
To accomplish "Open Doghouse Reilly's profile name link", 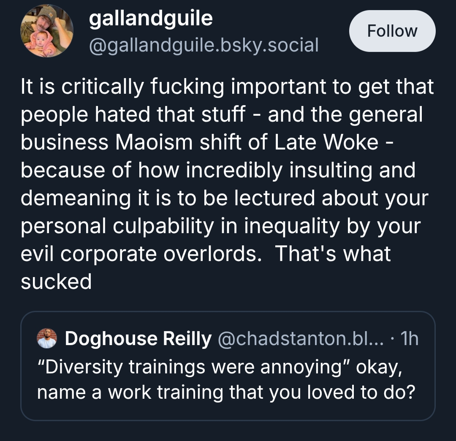I will click(x=138, y=339).
